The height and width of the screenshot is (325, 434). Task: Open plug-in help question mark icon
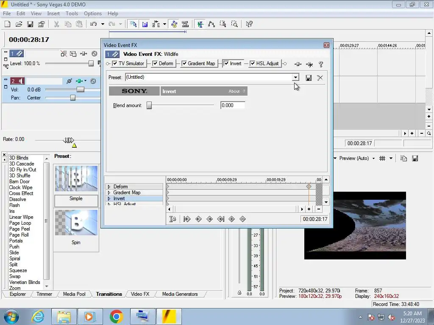coord(321,64)
